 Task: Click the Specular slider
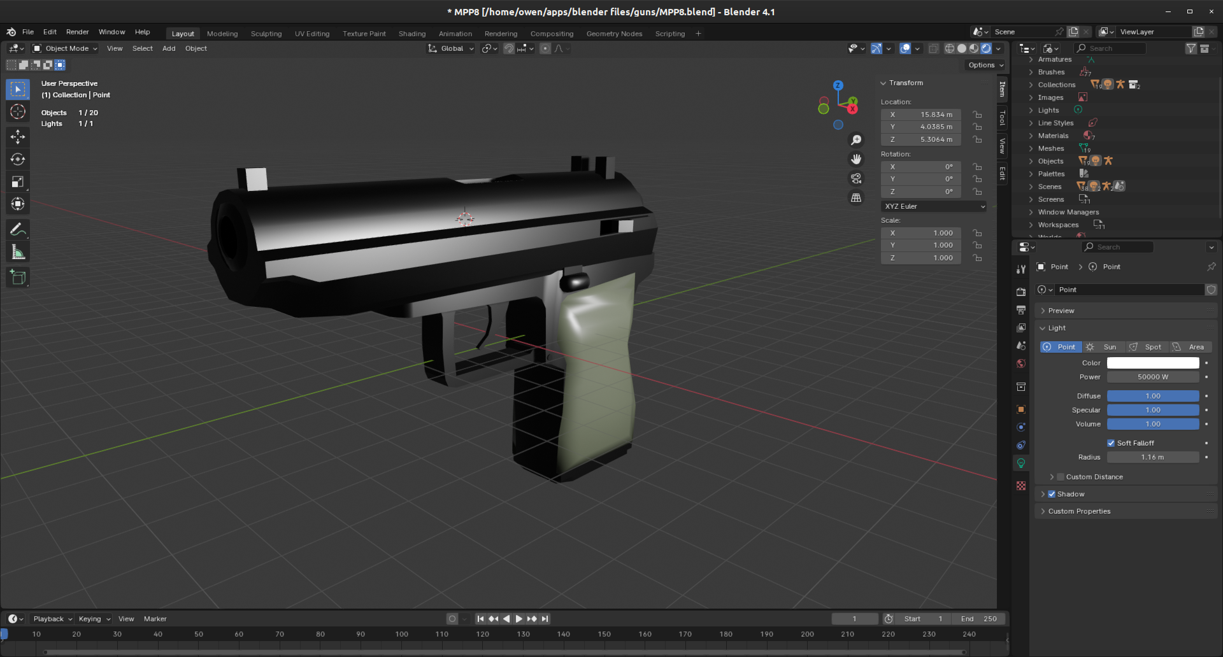[x=1153, y=410]
